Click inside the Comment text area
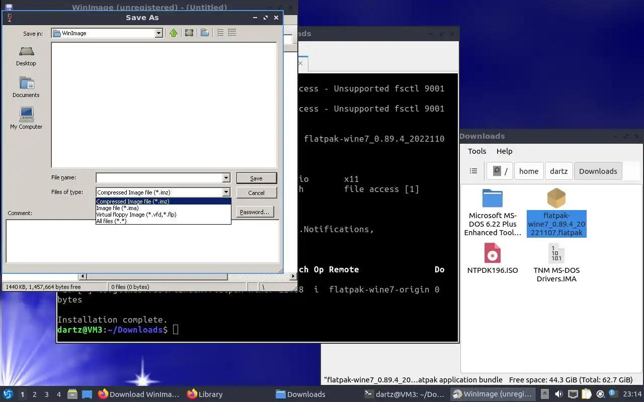The image size is (644, 402). [x=142, y=241]
